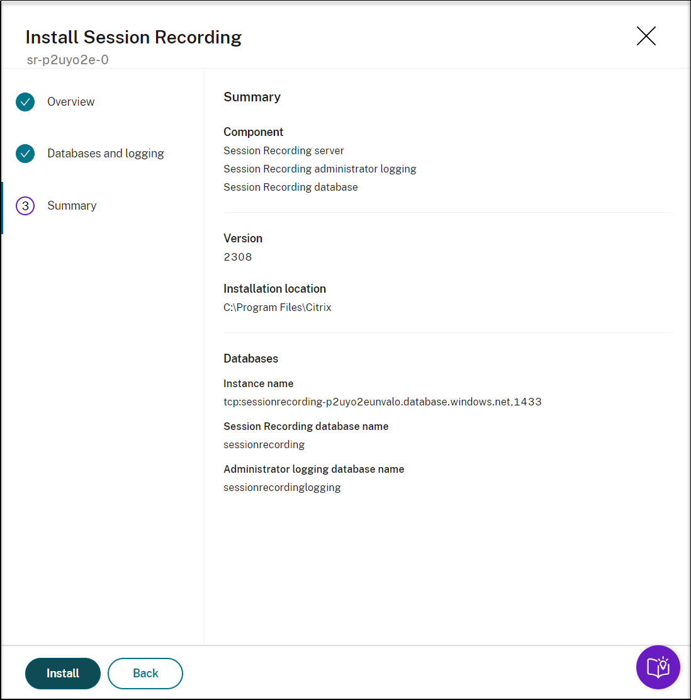Click the value sessionrecordinglogging

point(282,487)
